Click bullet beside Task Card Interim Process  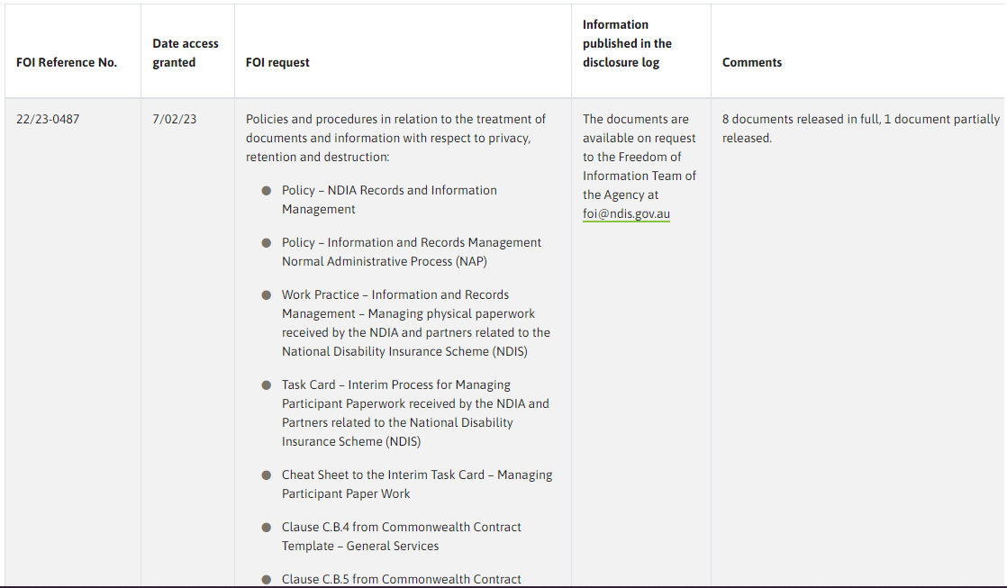pos(267,385)
